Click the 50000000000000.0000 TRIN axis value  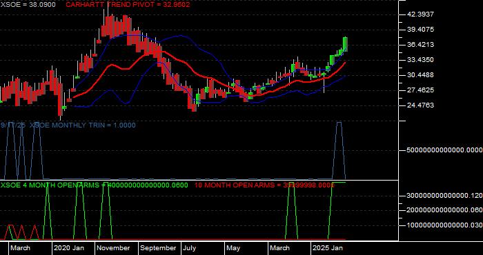pos(444,150)
